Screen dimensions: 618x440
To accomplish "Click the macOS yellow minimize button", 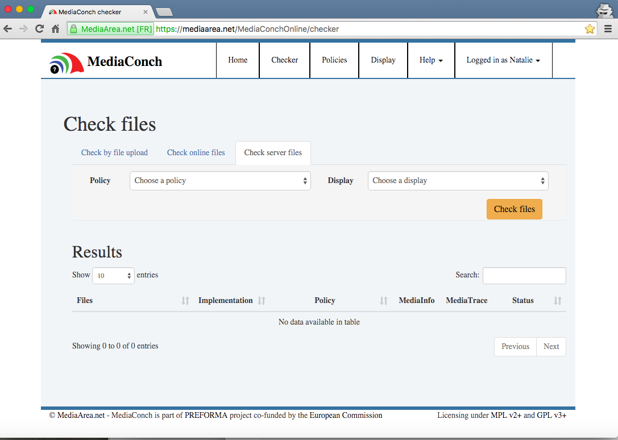I will click(x=19, y=9).
